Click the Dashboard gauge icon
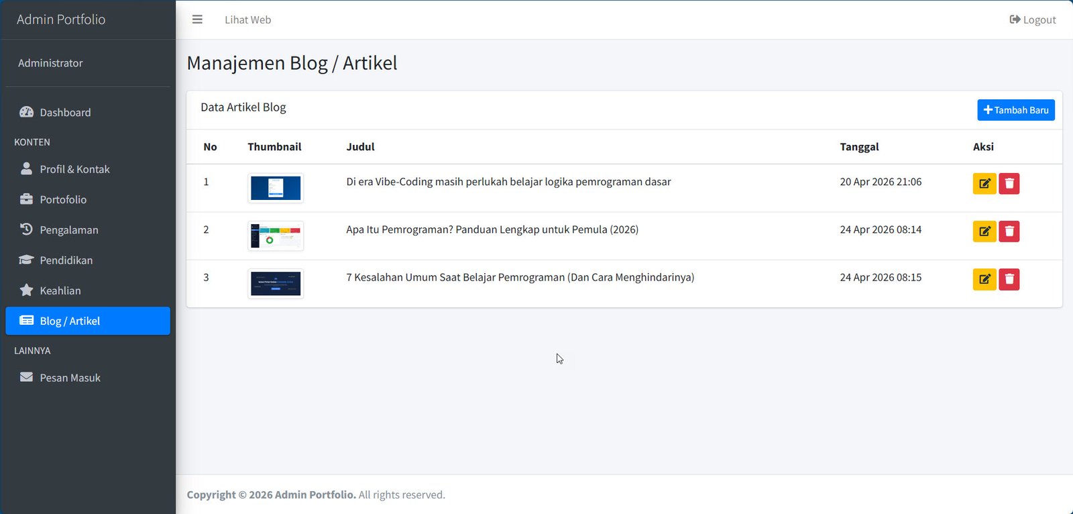The height and width of the screenshot is (514, 1073). point(26,112)
